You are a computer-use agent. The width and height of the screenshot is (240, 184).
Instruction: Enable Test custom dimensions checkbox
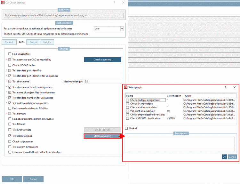pos(10,147)
